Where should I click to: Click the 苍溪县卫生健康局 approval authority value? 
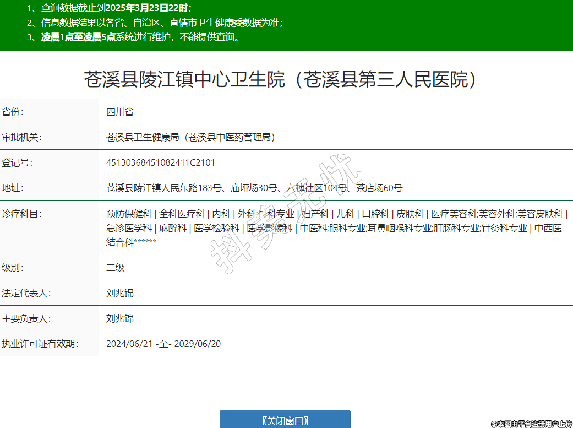click(x=190, y=138)
